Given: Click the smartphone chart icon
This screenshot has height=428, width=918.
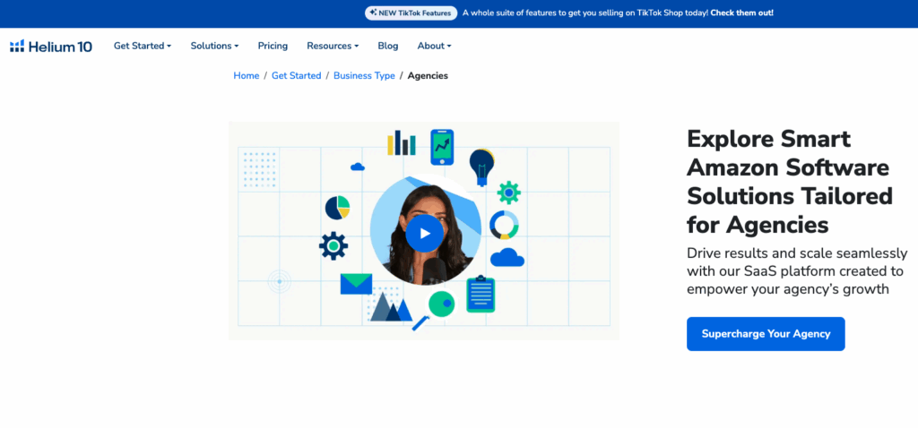Looking at the screenshot, I should pyautogui.click(x=441, y=147).
